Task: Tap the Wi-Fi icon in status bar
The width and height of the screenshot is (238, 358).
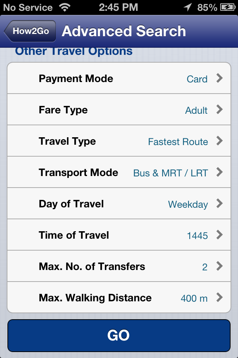Action: (65, 7)
